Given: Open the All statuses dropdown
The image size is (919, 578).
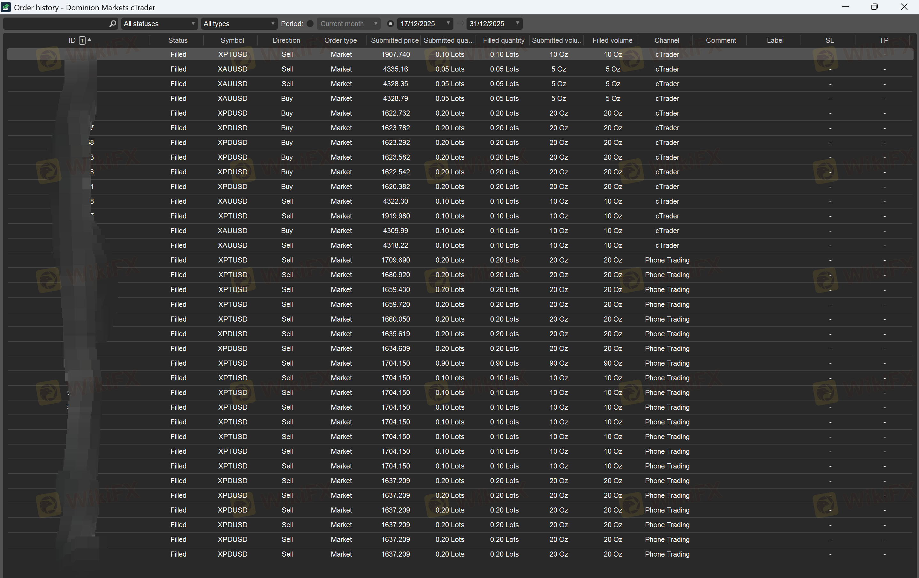Looking at the screenshot, I should pyautogui.click(x=159, y=24).
